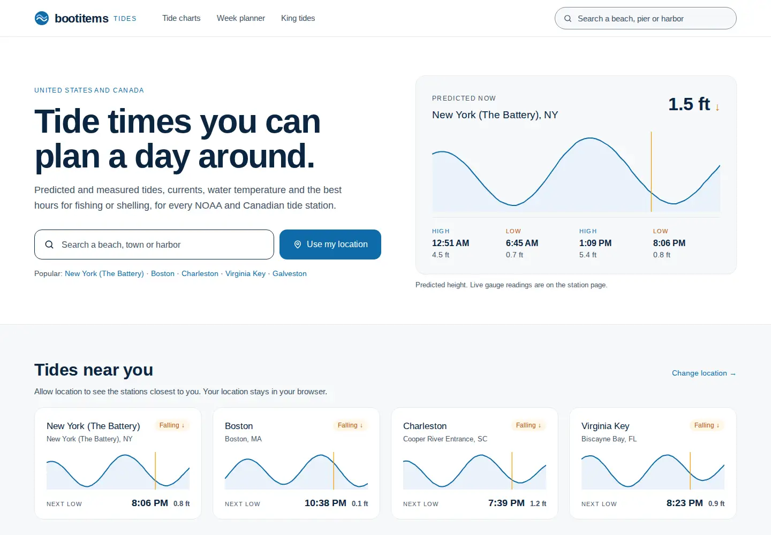
Task: Click the bootitems wave logo icon
Action: point(42,18)
